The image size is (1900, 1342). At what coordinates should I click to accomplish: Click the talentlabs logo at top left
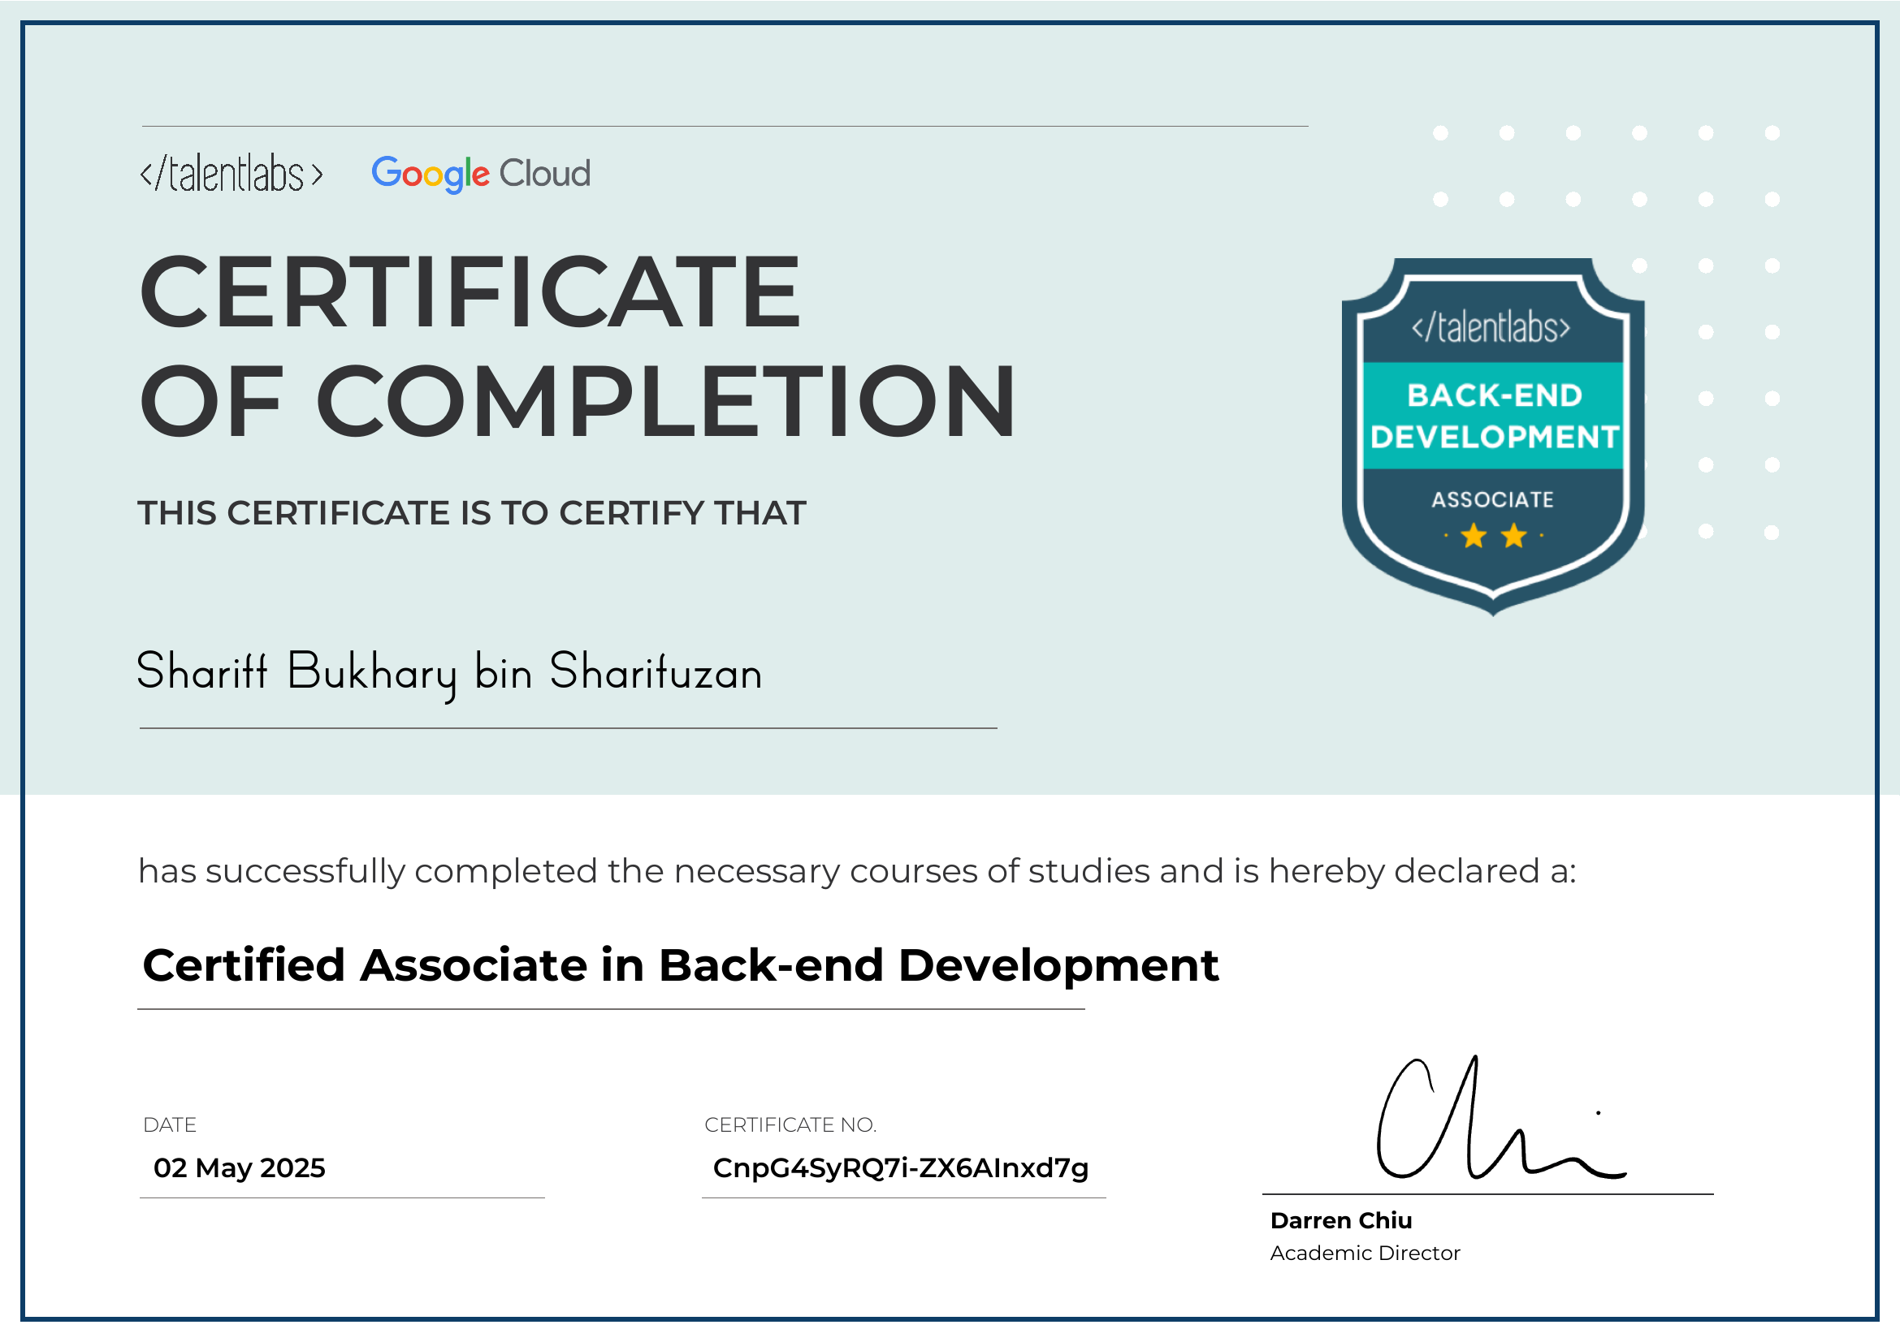231,174
